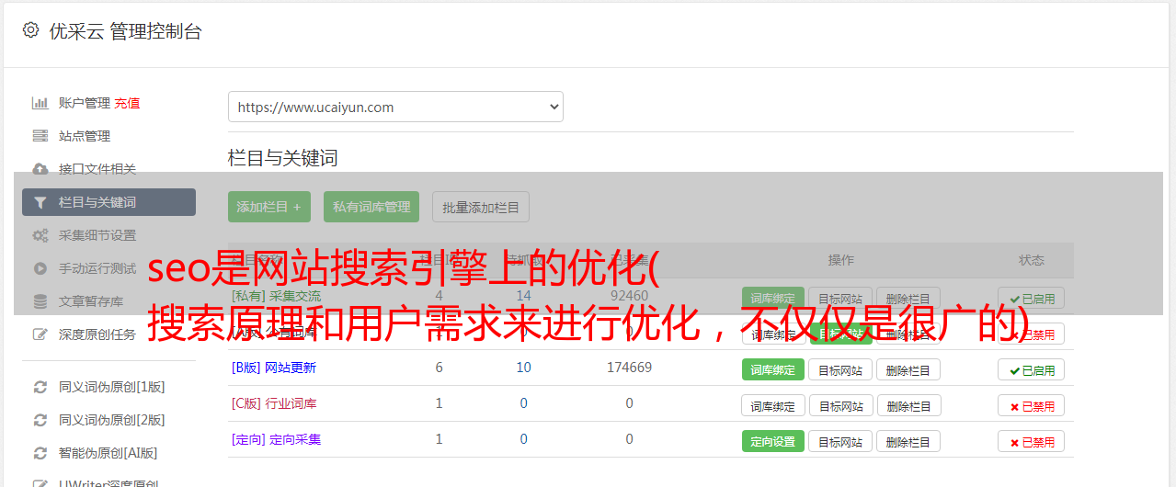Click the edit icon for 深度原创任务

pyautogui.click(x=40, y=334)
